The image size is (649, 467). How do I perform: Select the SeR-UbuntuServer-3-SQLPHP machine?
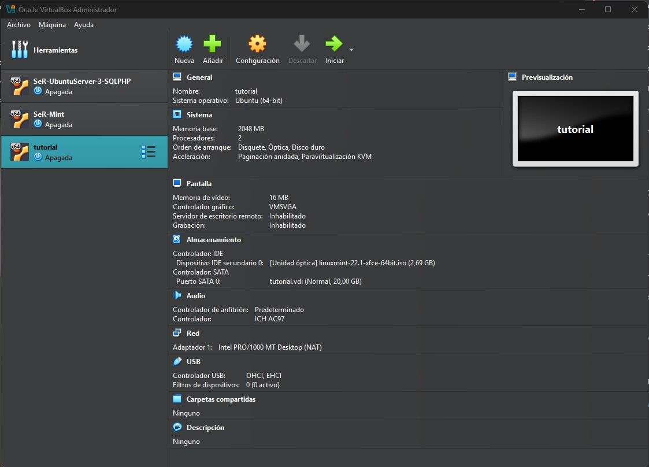point(84,86)
